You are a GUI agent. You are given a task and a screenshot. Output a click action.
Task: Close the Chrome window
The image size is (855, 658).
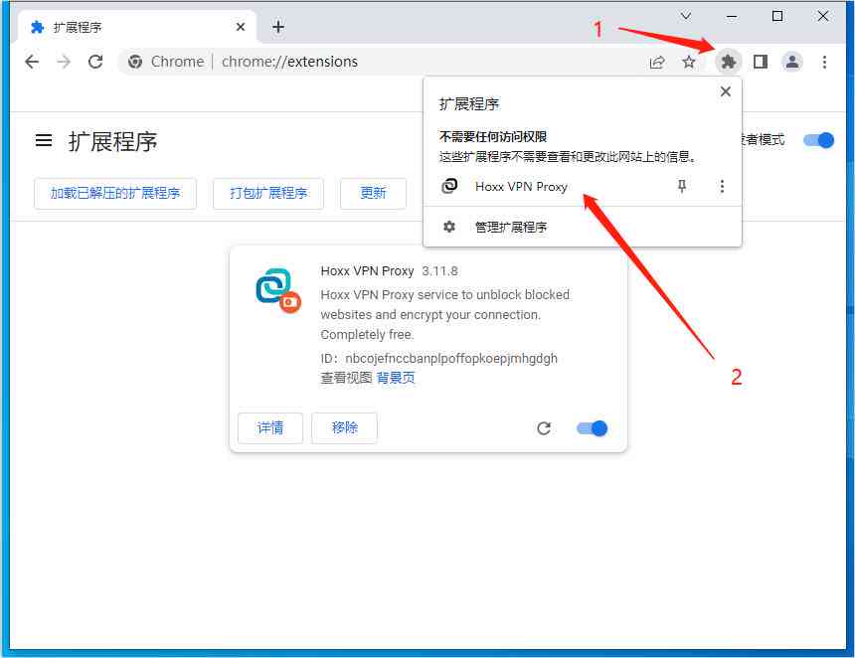(823, 16)
